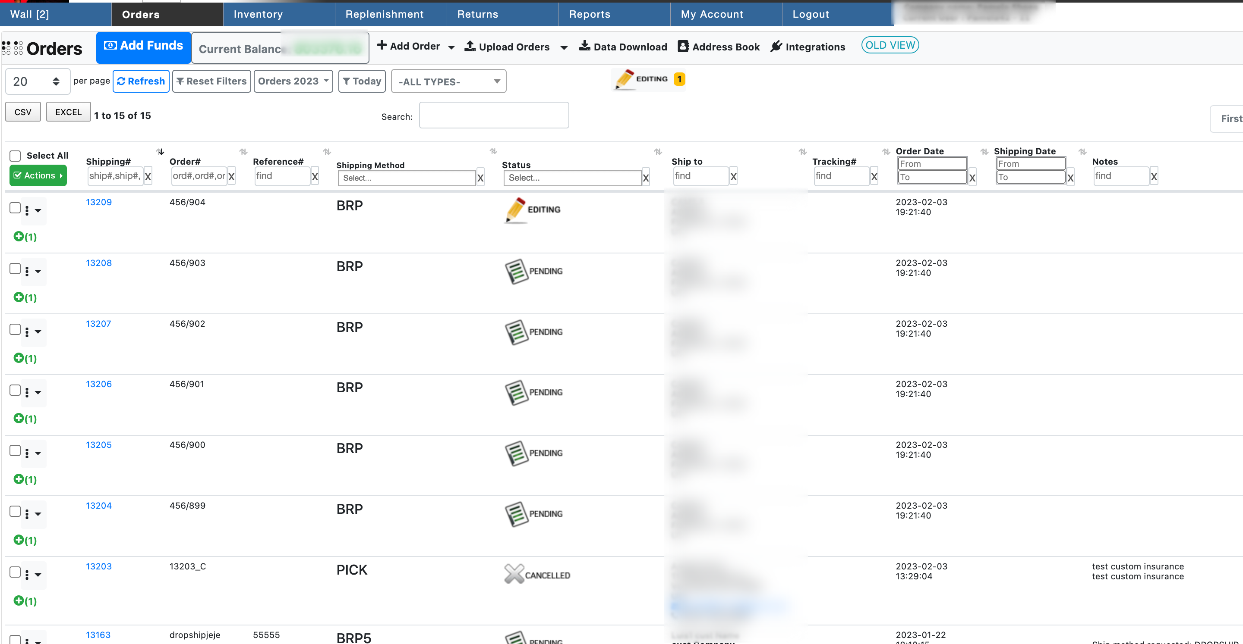Image resolution: width=1243 pixels, height=644 pixels.
Task: Check the Select All checkbox
Action: click(16, 156)
